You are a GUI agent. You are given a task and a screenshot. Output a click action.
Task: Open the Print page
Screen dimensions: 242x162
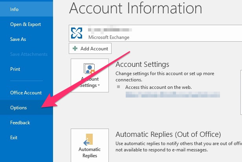point(15,69)
